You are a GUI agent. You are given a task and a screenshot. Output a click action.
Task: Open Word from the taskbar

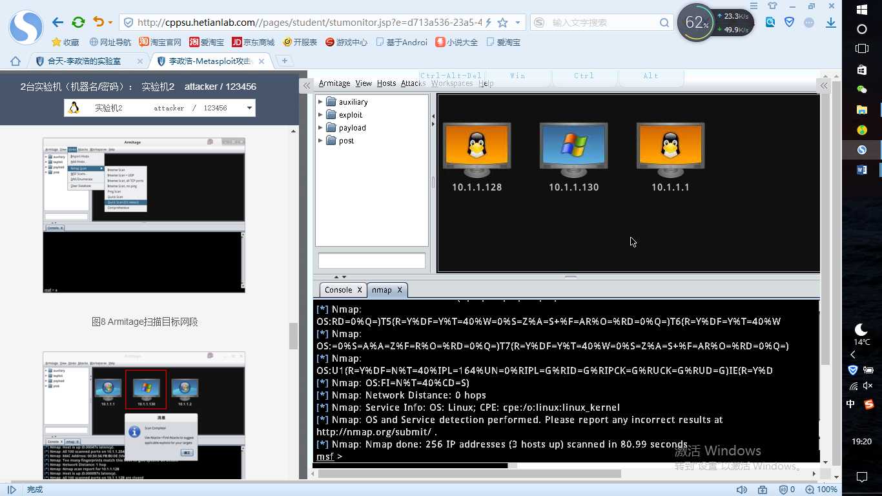tap(861, 170)
